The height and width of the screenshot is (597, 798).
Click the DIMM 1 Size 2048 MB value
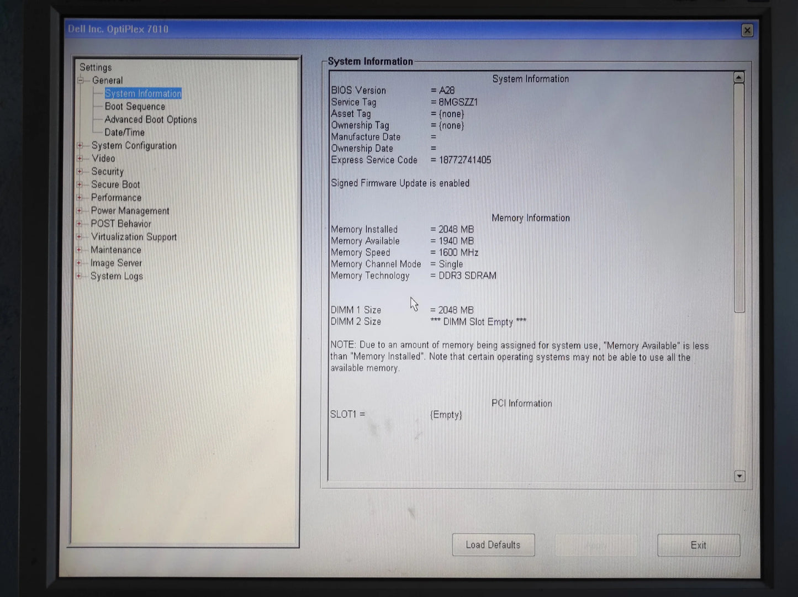(456, 310)
